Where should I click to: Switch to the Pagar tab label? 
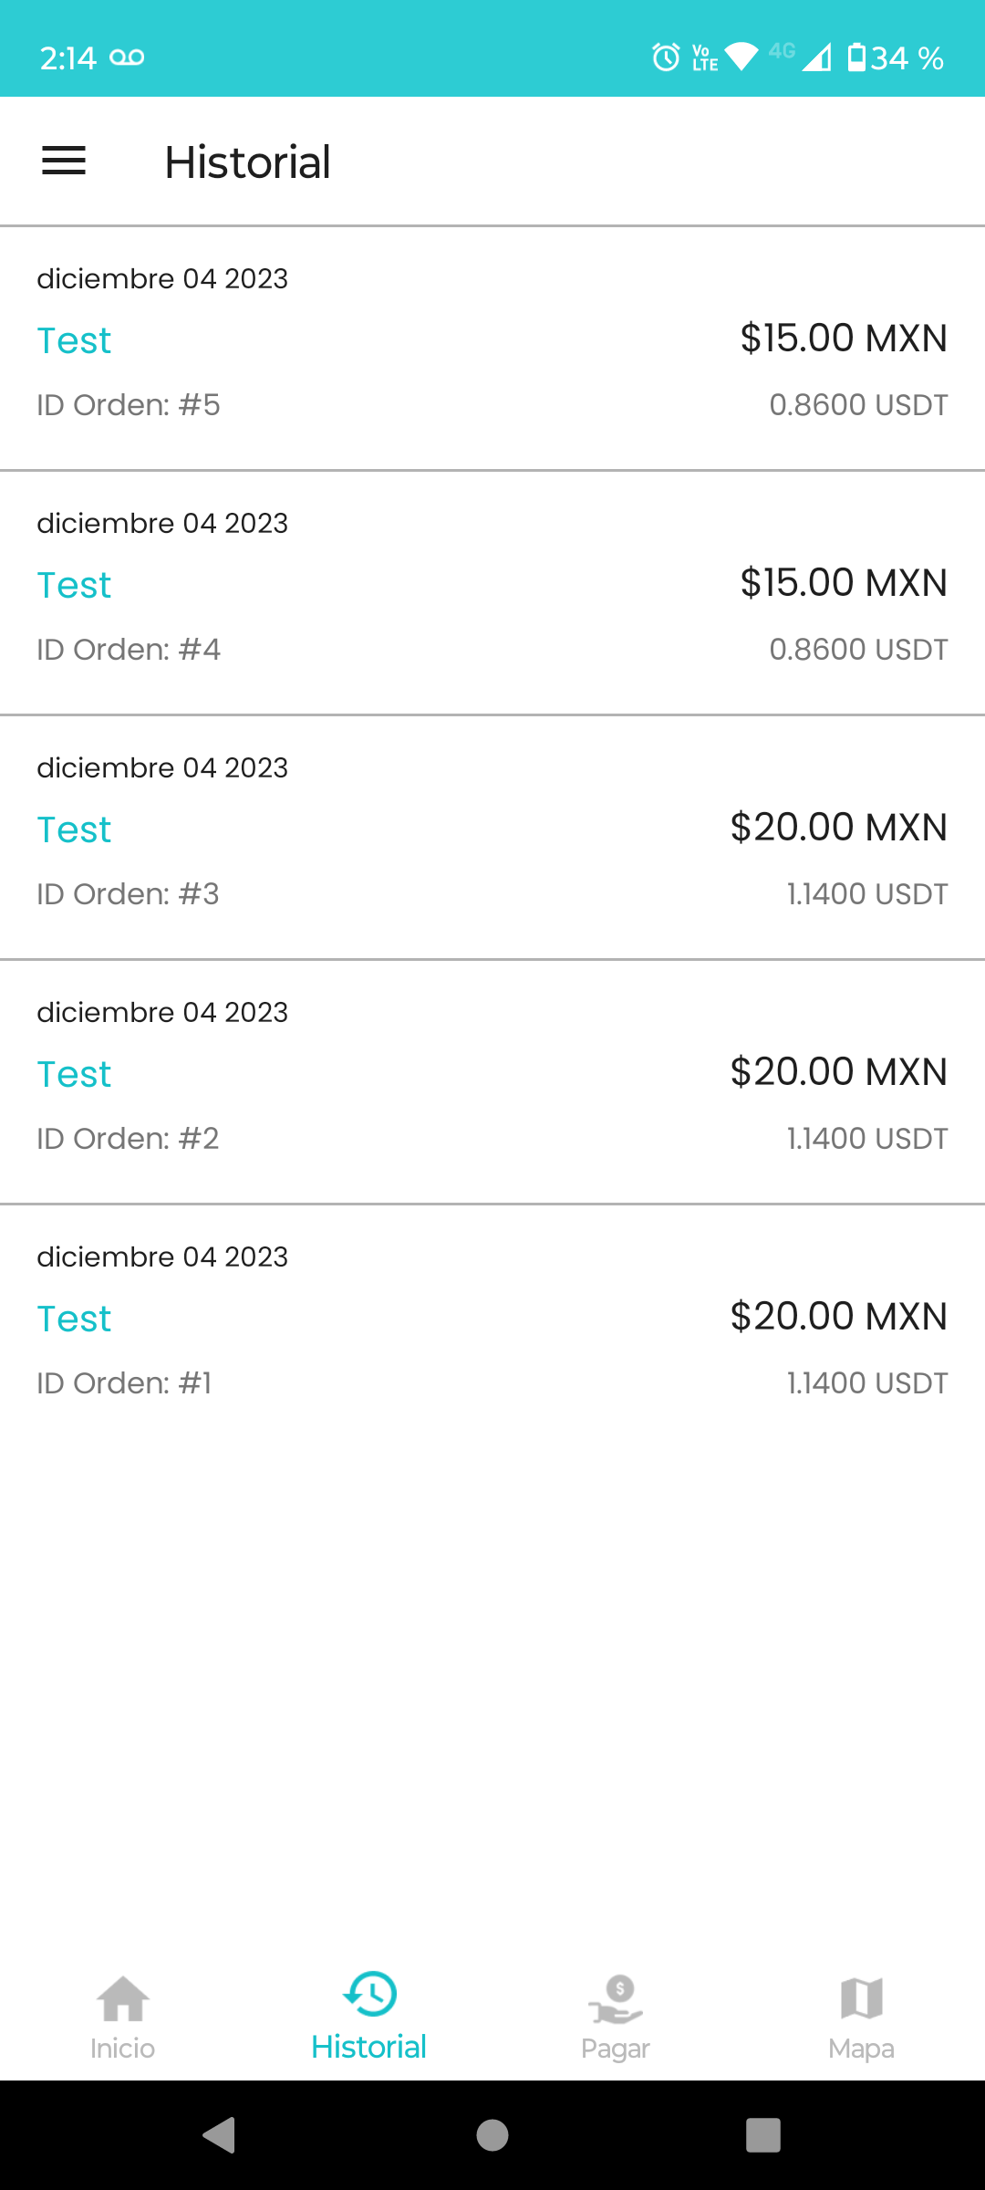click(616, 2049)
